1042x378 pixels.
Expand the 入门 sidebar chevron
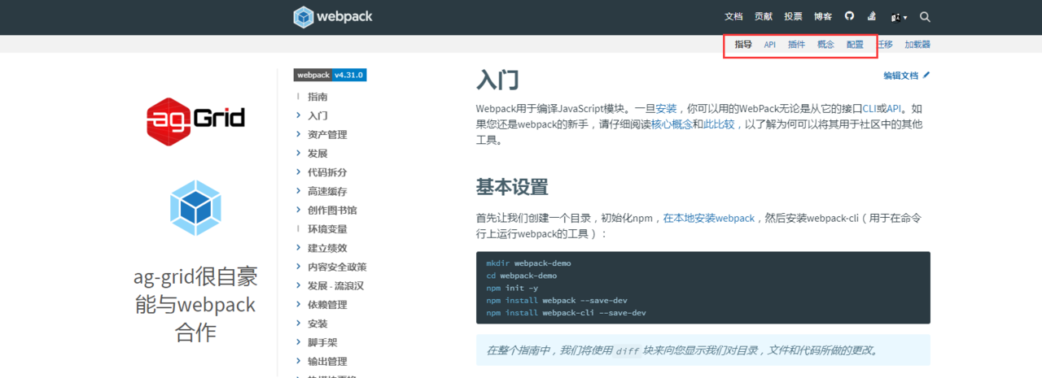coord(299,115)
